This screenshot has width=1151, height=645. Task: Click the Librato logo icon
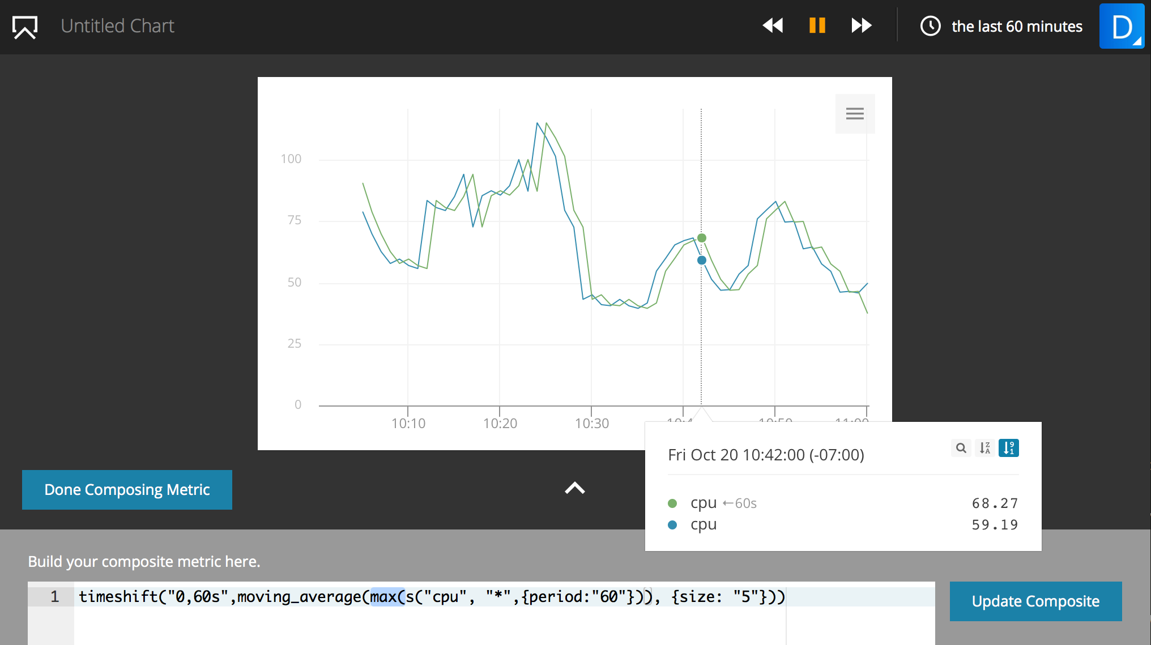[25, 27]
